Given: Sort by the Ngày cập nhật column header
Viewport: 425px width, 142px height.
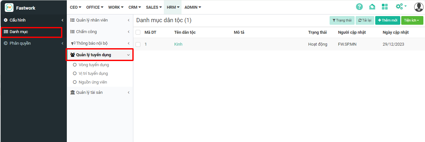Looking at the screenshot, I should (395, 32).
